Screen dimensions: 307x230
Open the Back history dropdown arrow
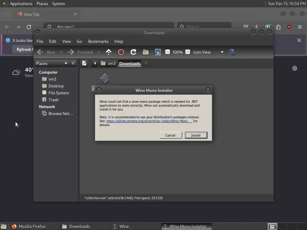[61, 52]
